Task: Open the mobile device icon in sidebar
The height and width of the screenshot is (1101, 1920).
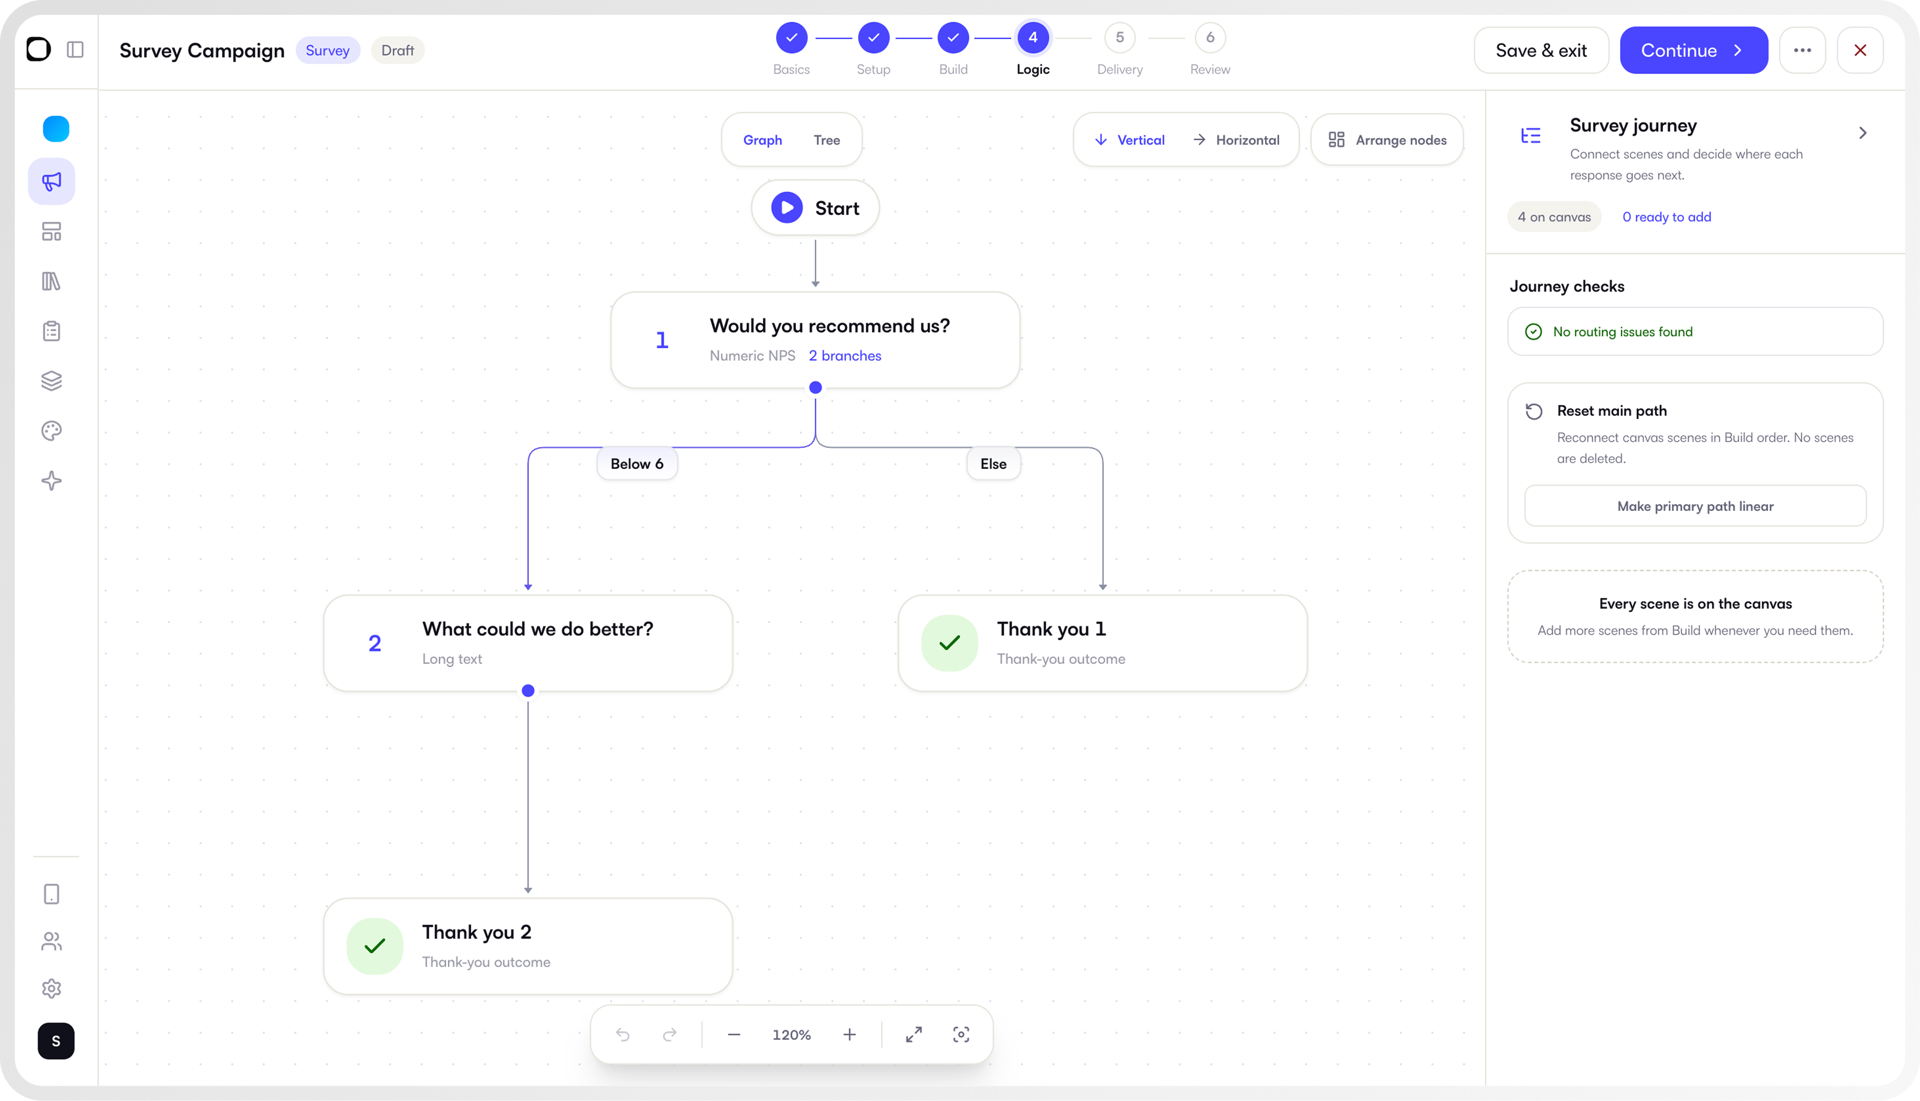Action: [x=51, y=895]
